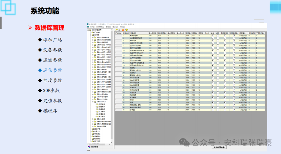
Task: Collapse the 设备42:RACK node
Action: 93,102
